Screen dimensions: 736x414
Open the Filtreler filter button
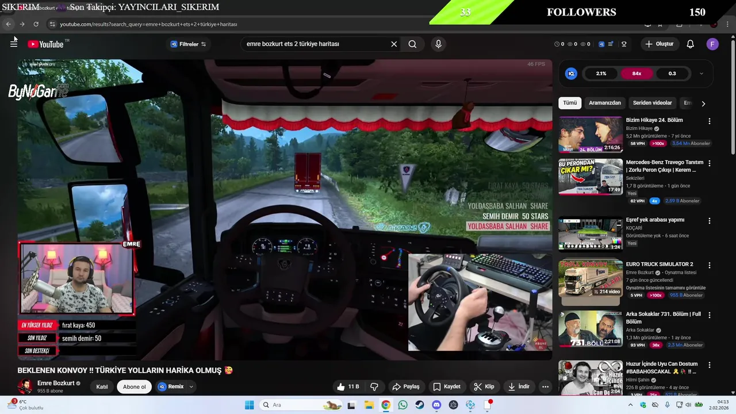188,44
